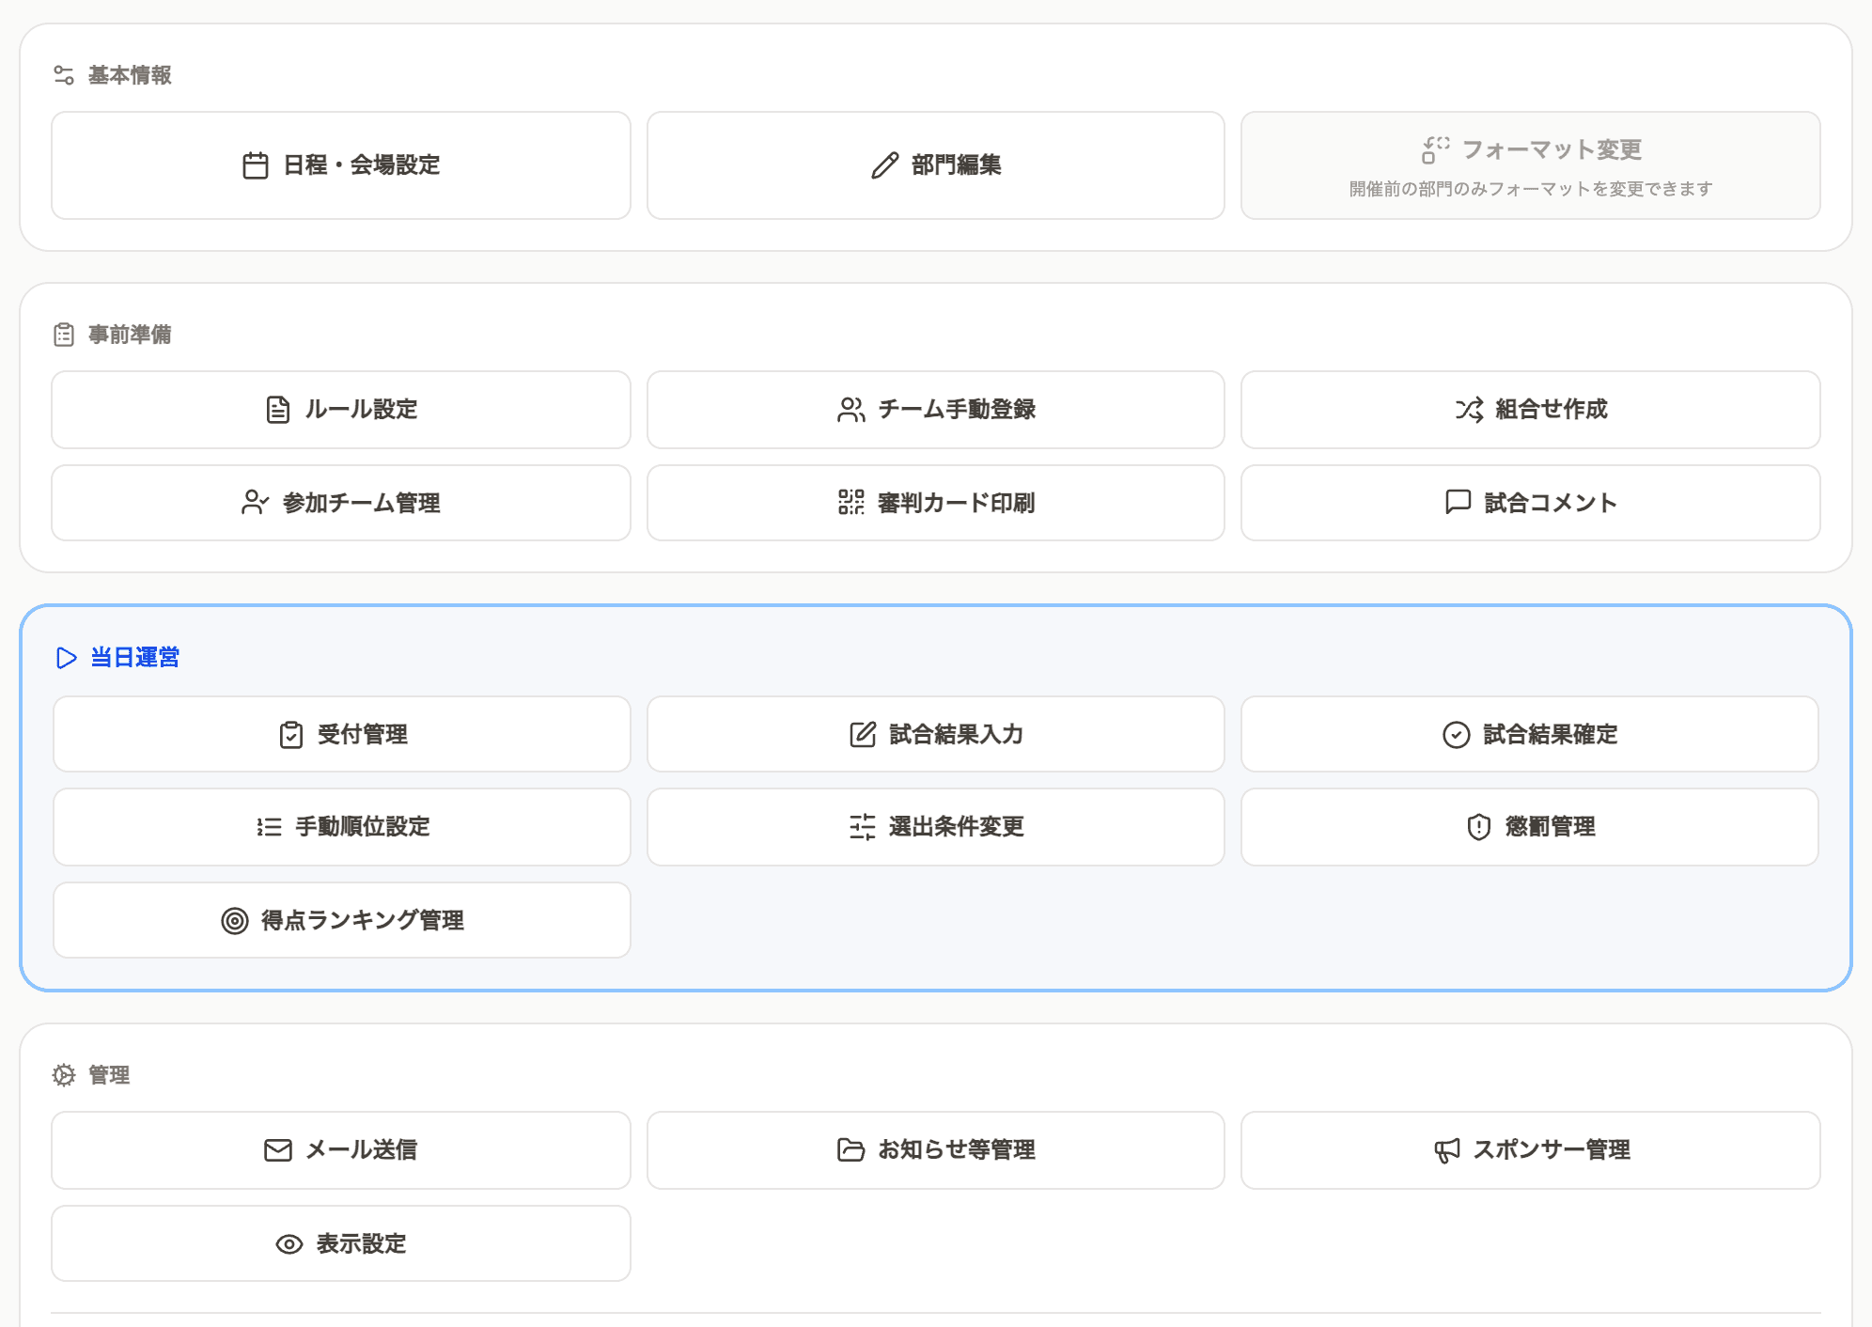Click the calendar icon on 日程・会場設定

256,165
